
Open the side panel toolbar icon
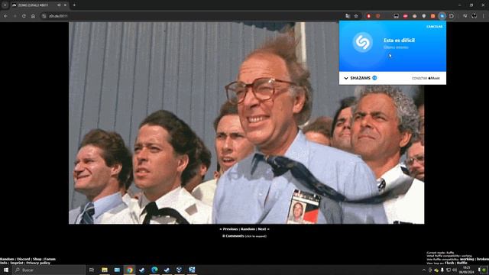click(x=465, y=16)
